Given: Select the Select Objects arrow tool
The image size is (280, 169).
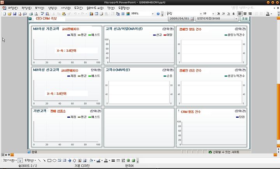Looking at the screenshot, I should (20, 160).
